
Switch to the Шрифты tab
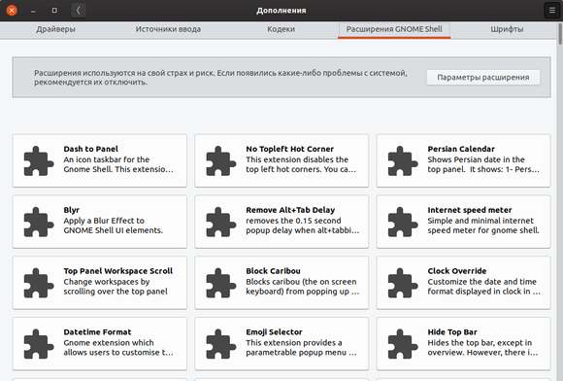[507, 29]
